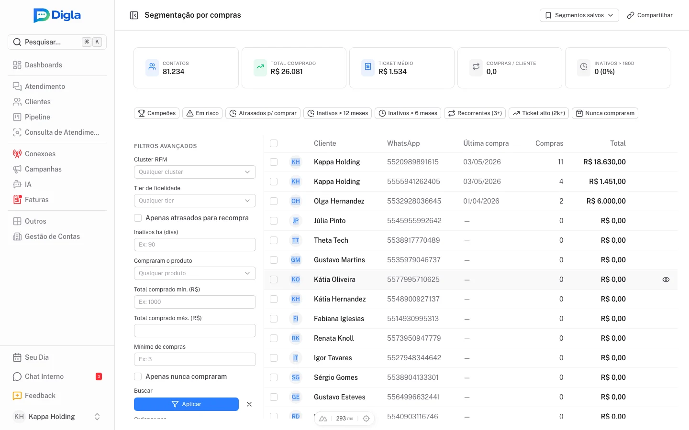Open Conexões page
The height and width of the screenshot is (430, 689).
click(x=57, y=154)
